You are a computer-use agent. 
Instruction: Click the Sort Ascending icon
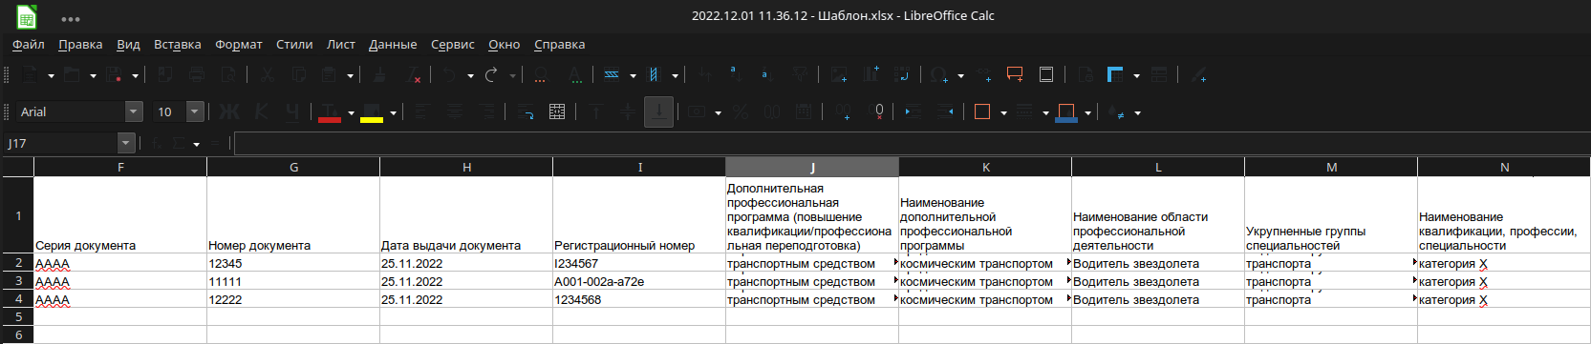(734, 74)
